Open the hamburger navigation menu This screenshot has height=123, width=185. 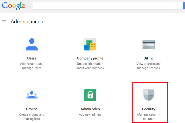tap(4, 22)
